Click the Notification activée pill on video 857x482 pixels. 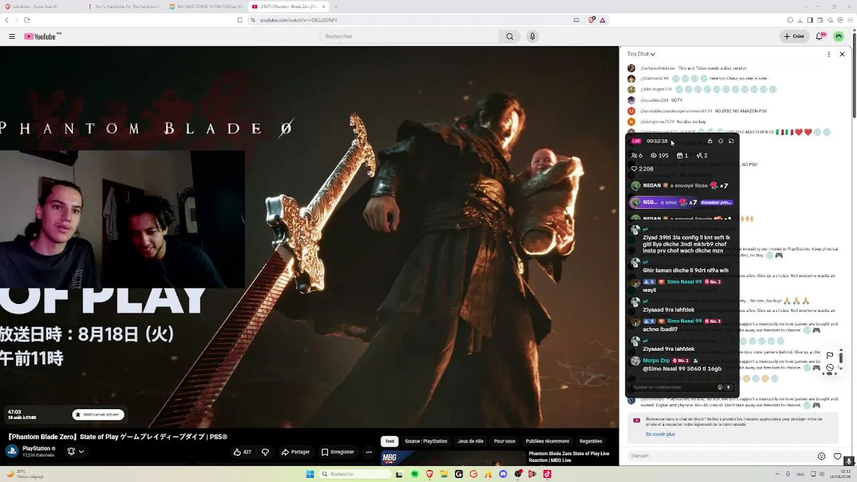tap(98, 414)
